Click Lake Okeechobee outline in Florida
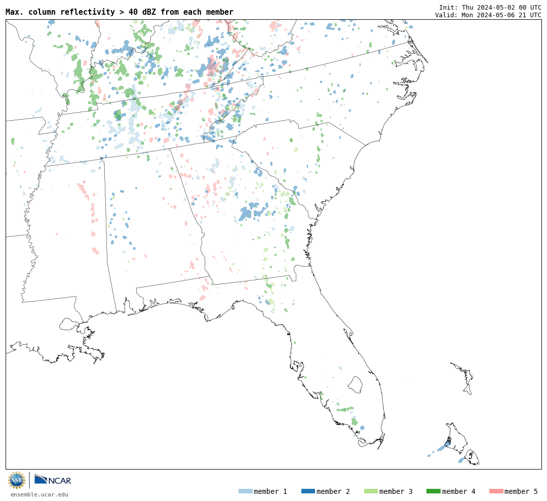547x501 pixels. [355, 384]
